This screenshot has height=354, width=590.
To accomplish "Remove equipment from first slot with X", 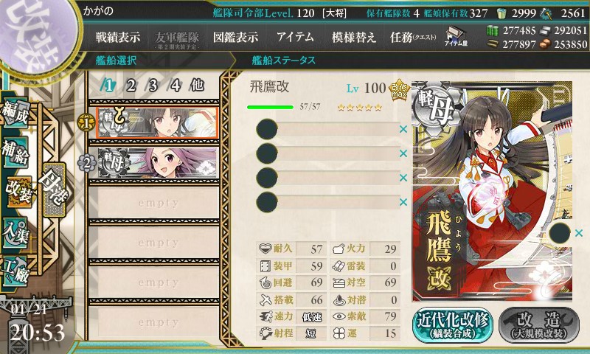I will pos(403,129).
